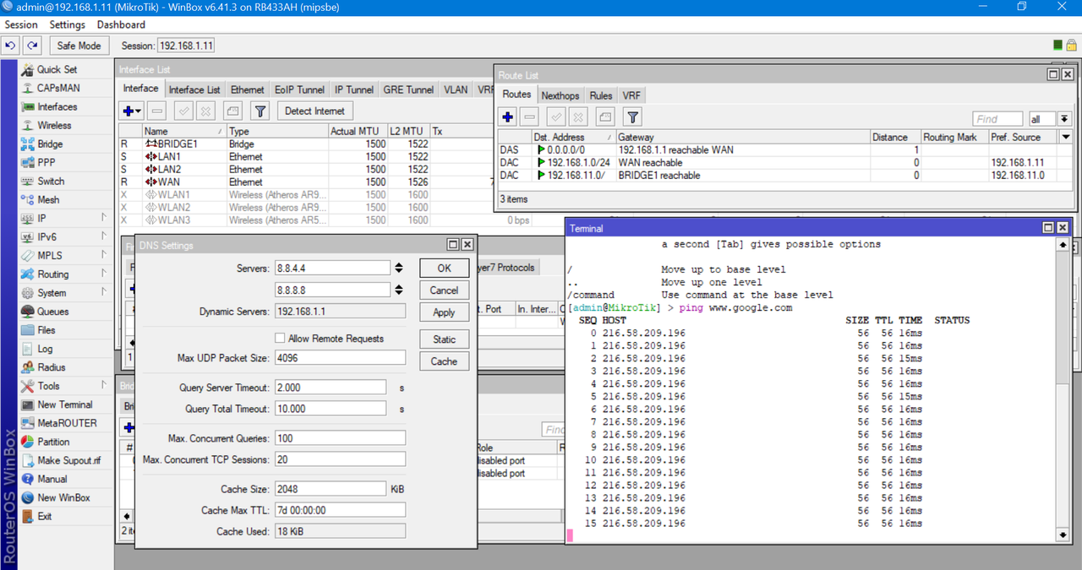Open the Files sidebar item
Image resolution: width=1082 pixels, height=570 pixels.
(46, 330)
